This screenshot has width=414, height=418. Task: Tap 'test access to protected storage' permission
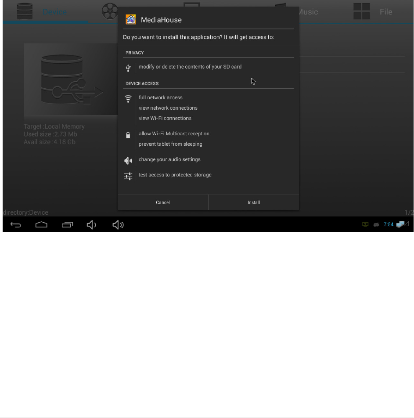tap(175, 175)
